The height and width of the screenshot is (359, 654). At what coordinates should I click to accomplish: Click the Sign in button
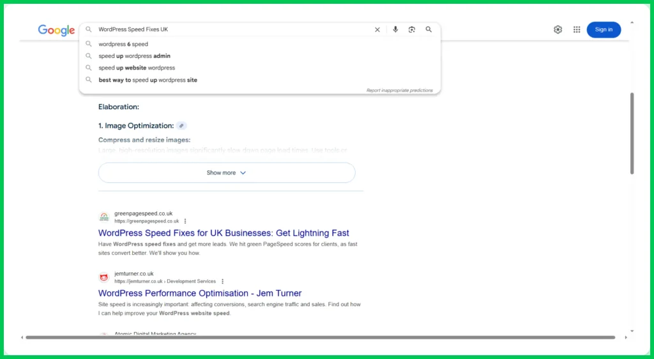(x=604, y=29)
